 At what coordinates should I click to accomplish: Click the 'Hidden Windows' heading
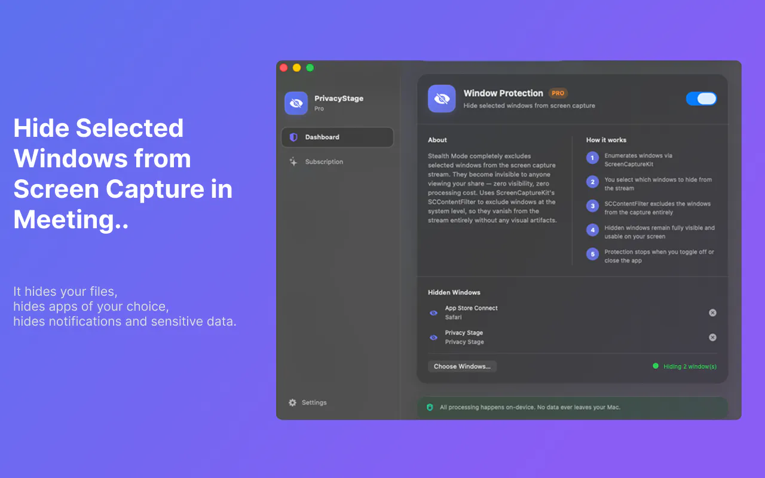click(x=454, y=292)
